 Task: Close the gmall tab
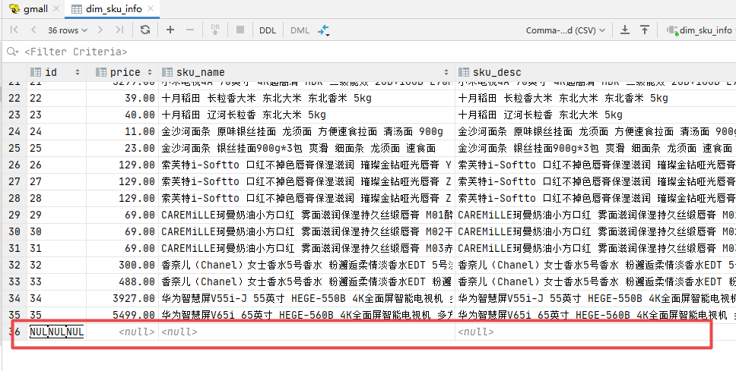point(56,9)
